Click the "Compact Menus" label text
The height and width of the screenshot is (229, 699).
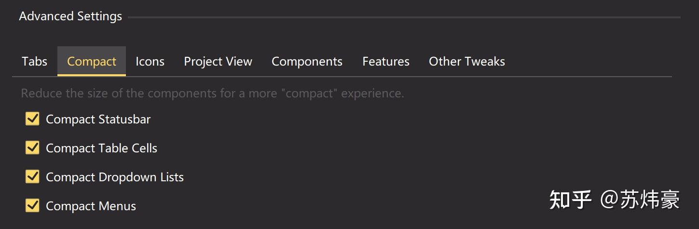[x=91, y=206]
